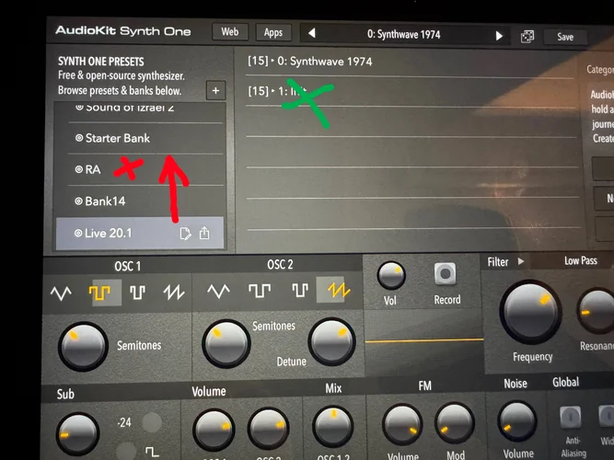The width and height of the screenshot is (614, 460).
Task: Click the random preset dice icon
Action: point(527,37)
